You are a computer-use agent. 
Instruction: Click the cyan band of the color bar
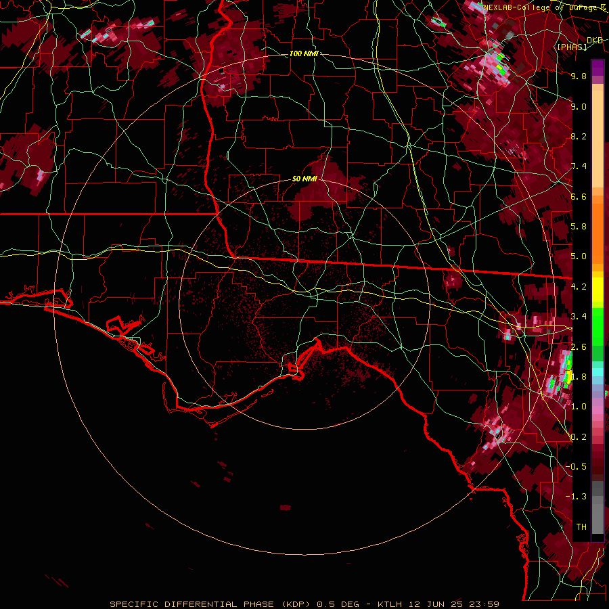click(x=597, y=372)
